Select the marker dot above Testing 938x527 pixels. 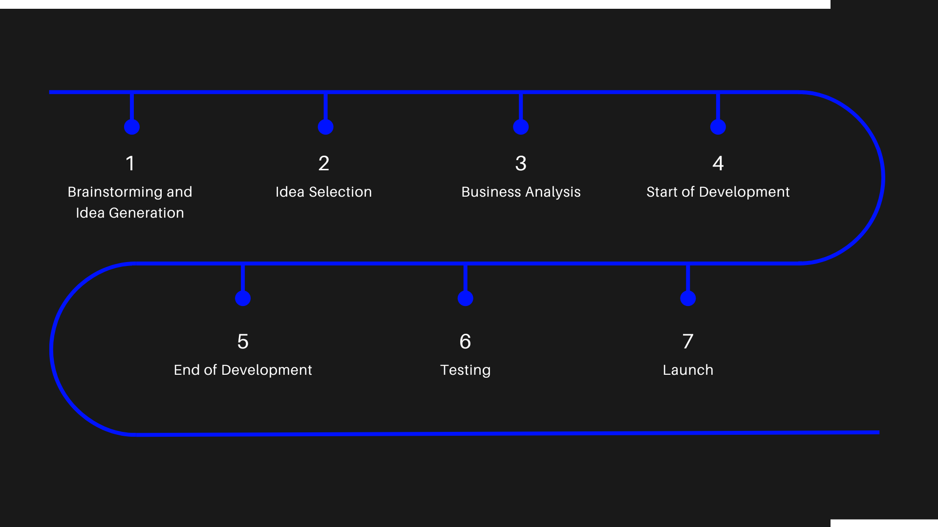[465, 299]
